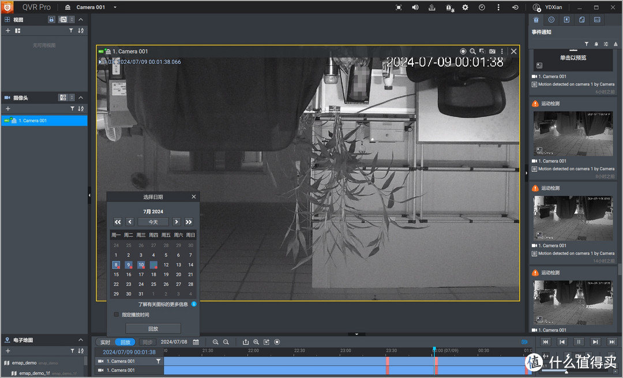Click the digital zoom magnifier on camera view

pyautogui.click(x=472, y=51)
